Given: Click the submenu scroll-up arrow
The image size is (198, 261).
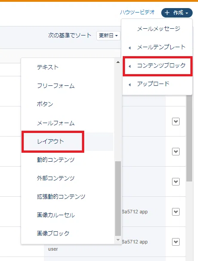Looking at the screenshot, I should click(x=118, y=62).
